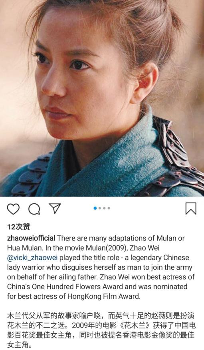Open the @vicki_zhaowei mention
This screenshot has height=350, width=204.
32,258
